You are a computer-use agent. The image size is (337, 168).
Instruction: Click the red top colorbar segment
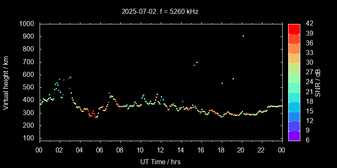coord(294,29)
